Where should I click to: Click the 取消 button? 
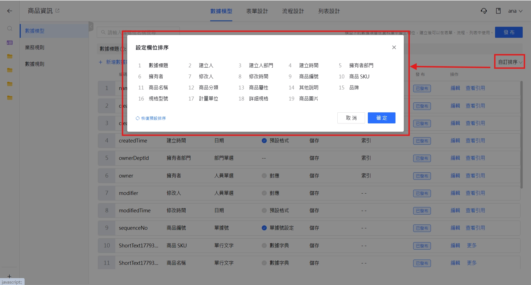351,118
